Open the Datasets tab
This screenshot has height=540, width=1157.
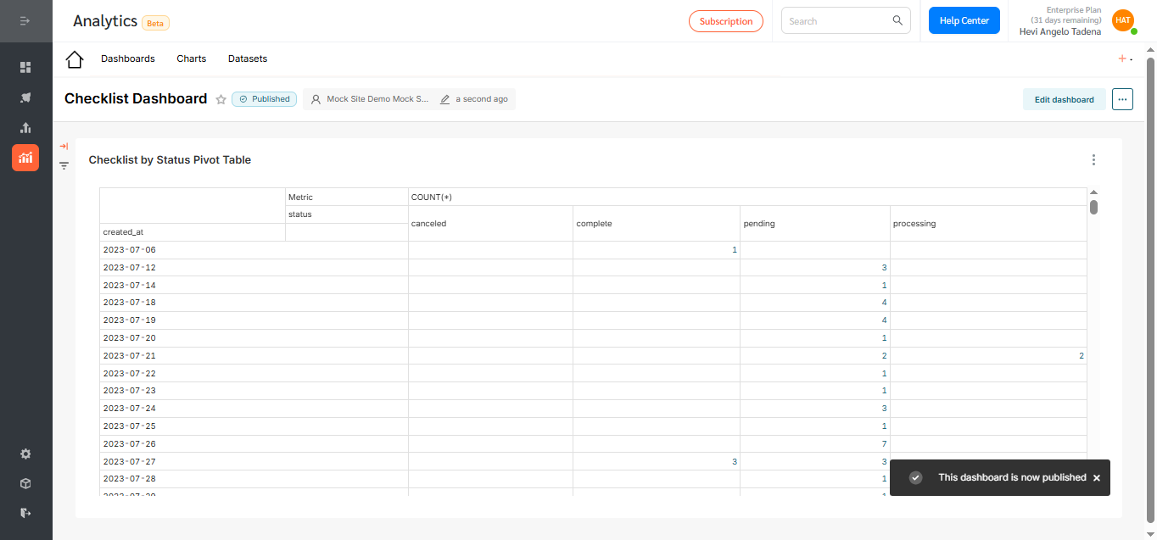(x=248, y=58)
